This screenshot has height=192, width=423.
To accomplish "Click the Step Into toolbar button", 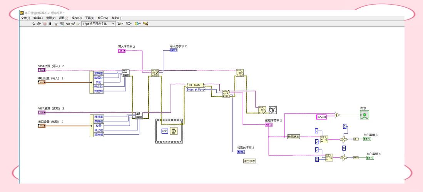I will click(x=68, y=24).
